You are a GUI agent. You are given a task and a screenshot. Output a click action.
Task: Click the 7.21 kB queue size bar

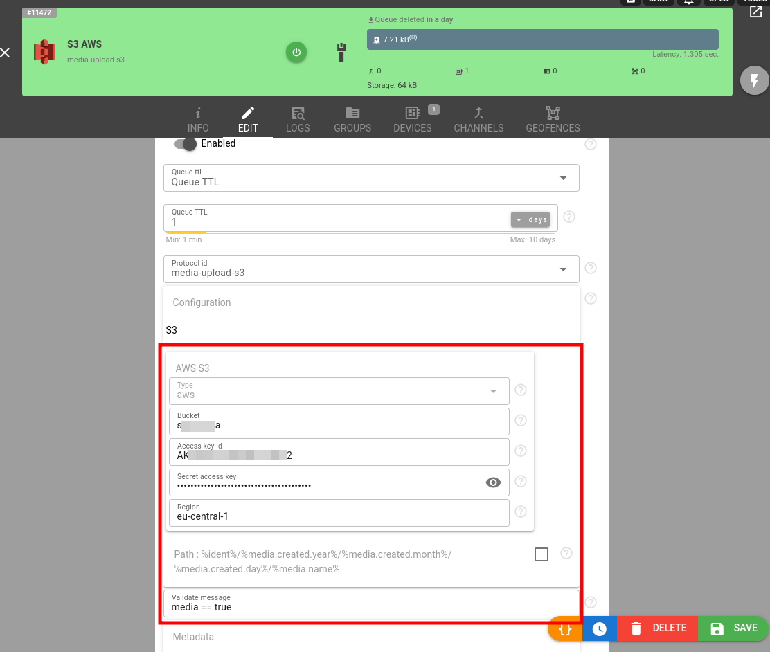543,39
